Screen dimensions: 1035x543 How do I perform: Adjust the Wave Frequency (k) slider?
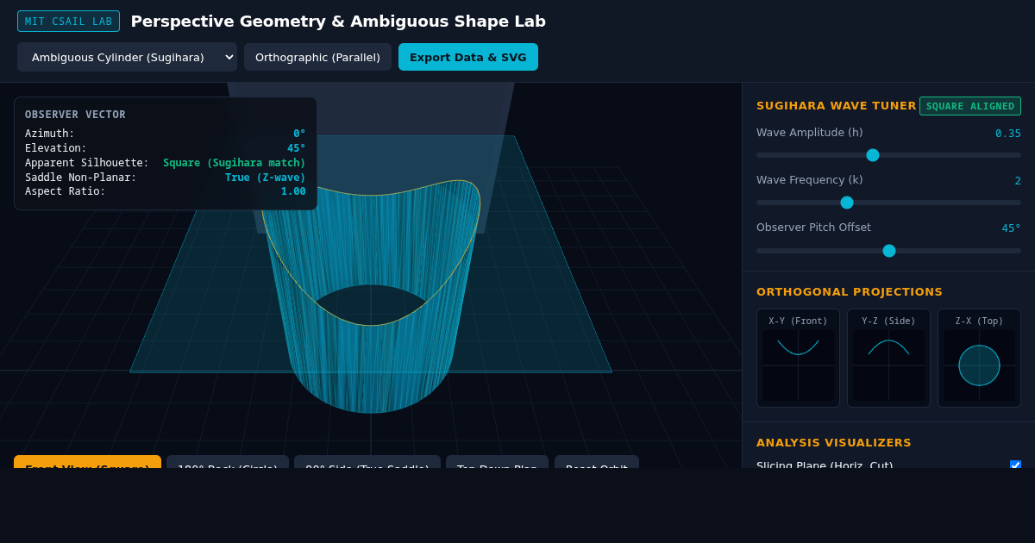pyautogui.click(x=888, y=203)
